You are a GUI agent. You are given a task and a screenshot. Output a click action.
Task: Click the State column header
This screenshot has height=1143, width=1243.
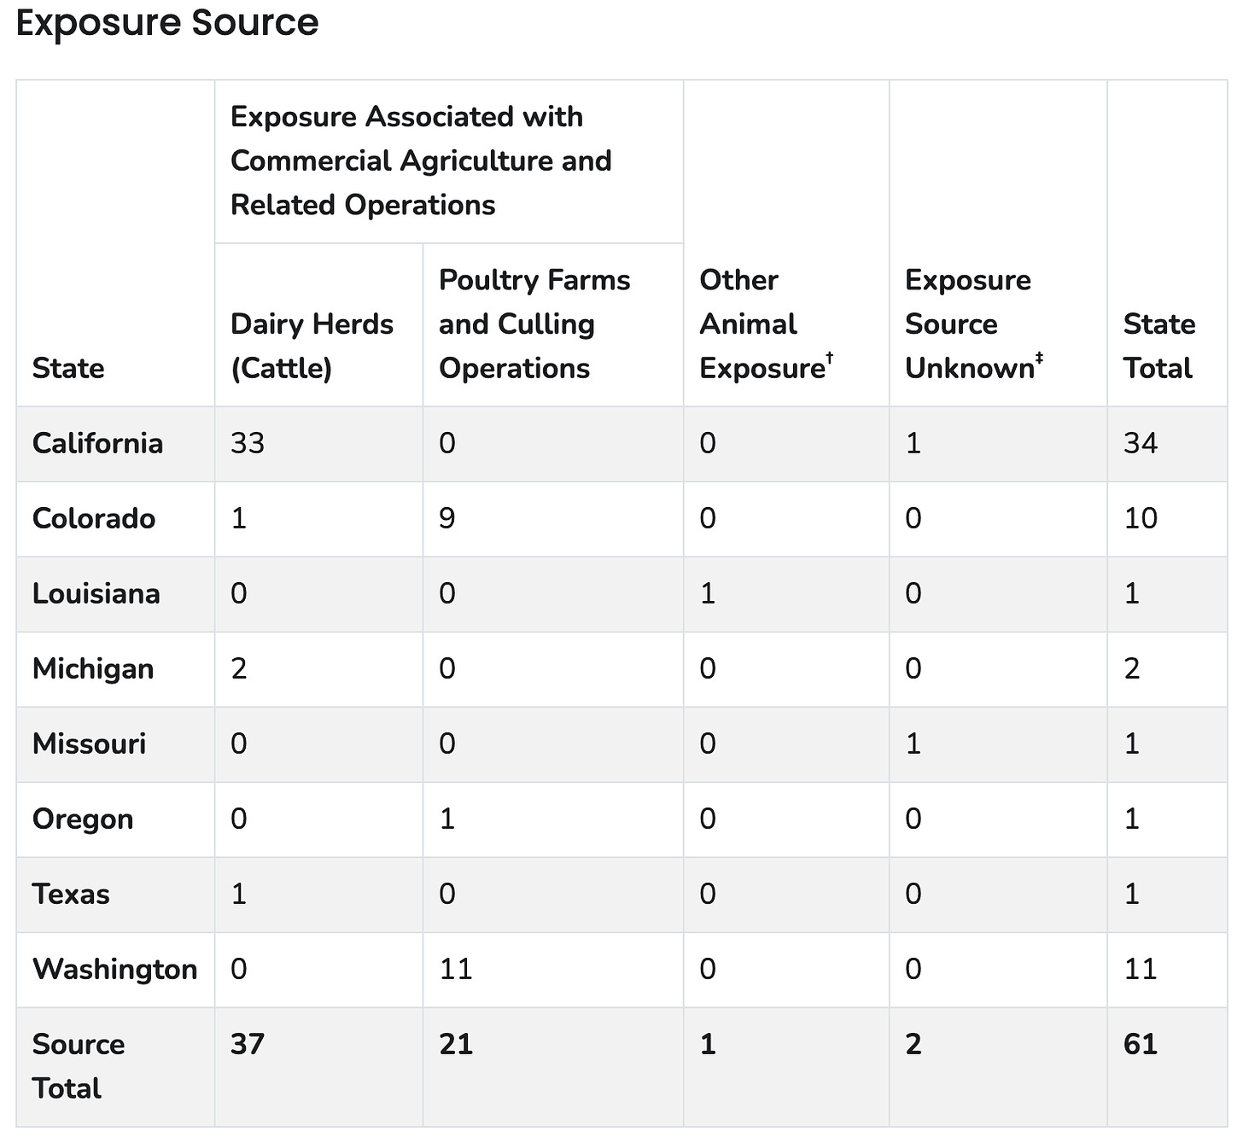tap(68, 368)
